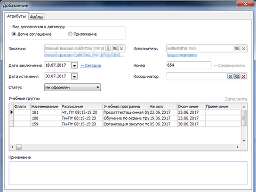Switch to the Файлы tab
This screenshot has width=256, height=192.
[x=36, y=17]
